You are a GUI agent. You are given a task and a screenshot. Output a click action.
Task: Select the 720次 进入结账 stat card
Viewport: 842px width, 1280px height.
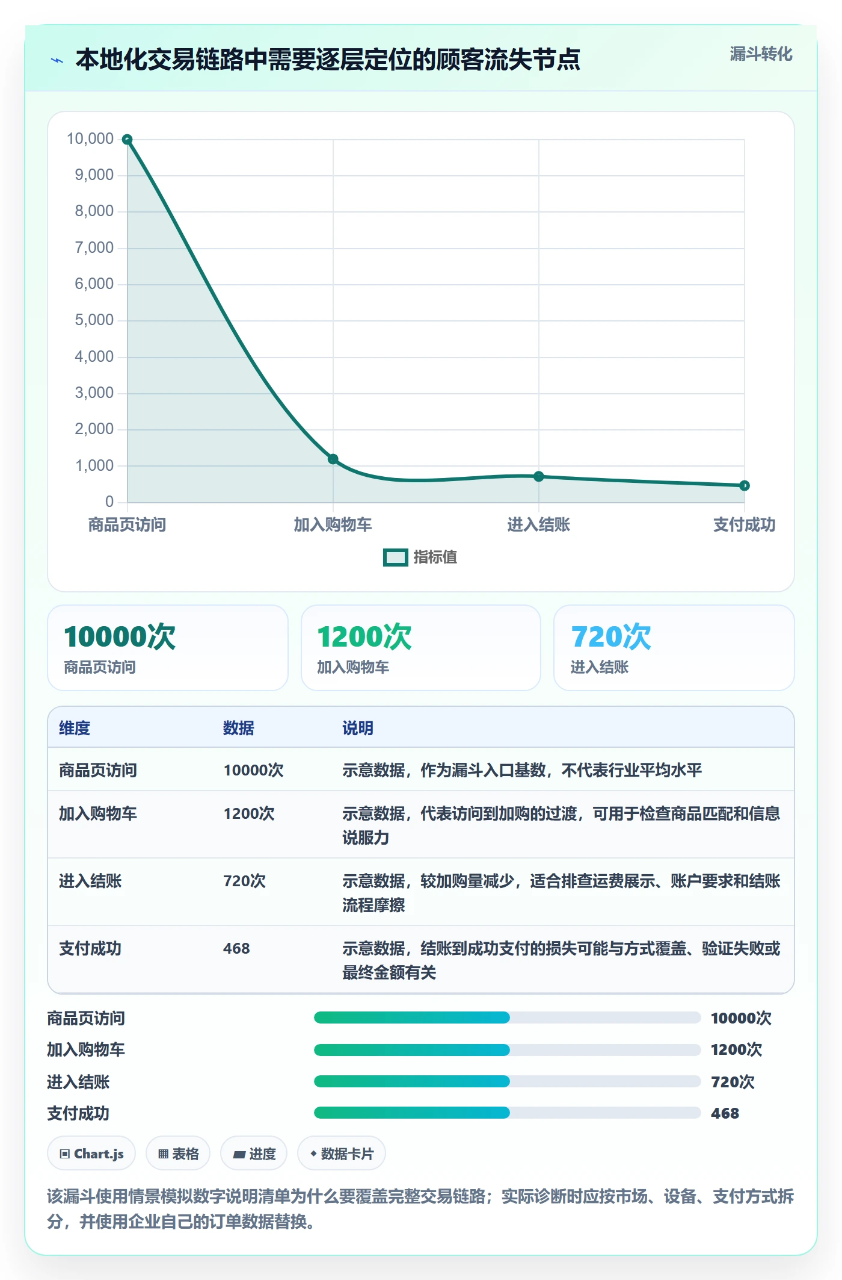[674, 648]
